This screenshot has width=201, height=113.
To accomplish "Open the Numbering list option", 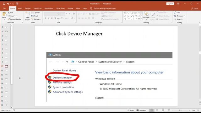I will point(84,14).
